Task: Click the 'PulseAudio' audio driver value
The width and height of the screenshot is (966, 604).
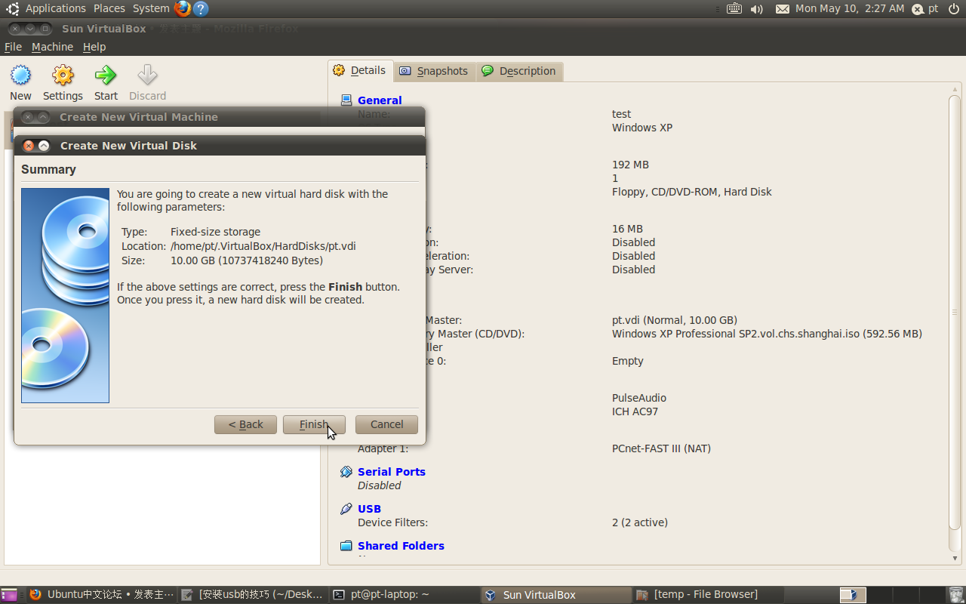Action: pyautogui.click(x=639, y=398)
